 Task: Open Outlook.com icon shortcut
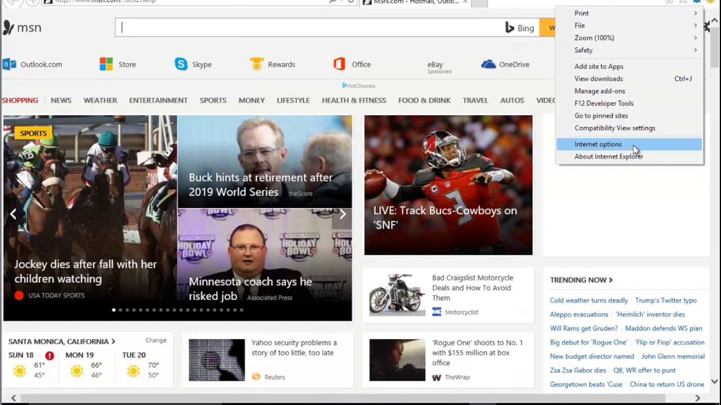[9, 64]
